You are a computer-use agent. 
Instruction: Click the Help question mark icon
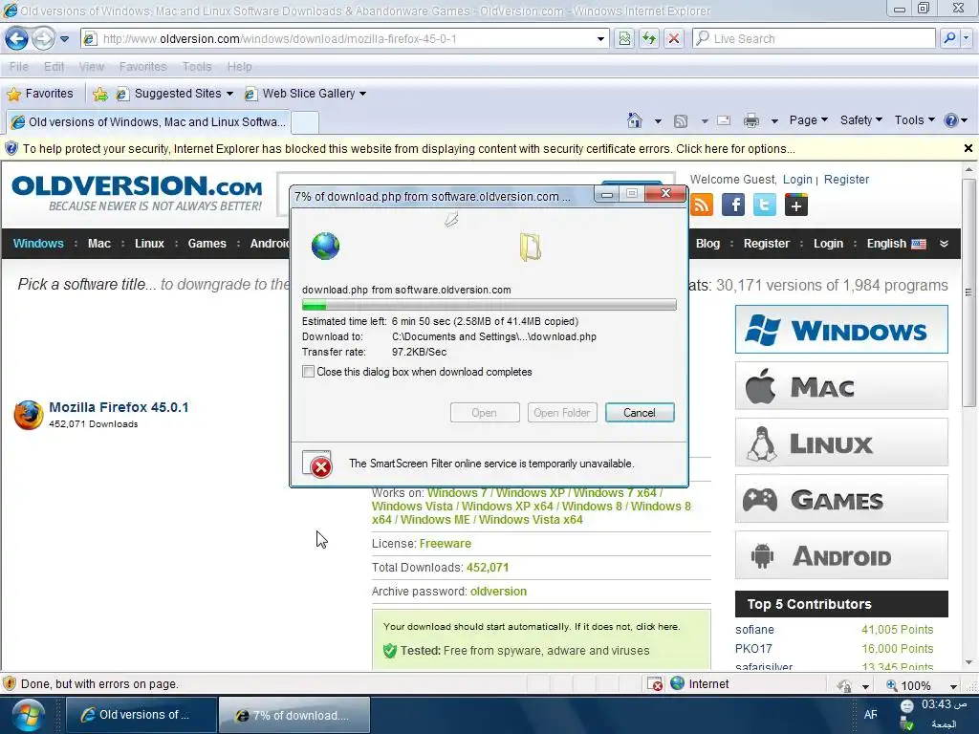(x=951, y=120)
